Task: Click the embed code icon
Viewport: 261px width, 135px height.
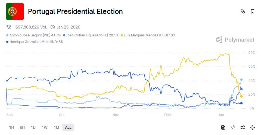Action: pos(233,127)
